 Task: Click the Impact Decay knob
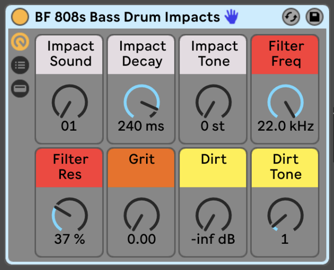142,101
